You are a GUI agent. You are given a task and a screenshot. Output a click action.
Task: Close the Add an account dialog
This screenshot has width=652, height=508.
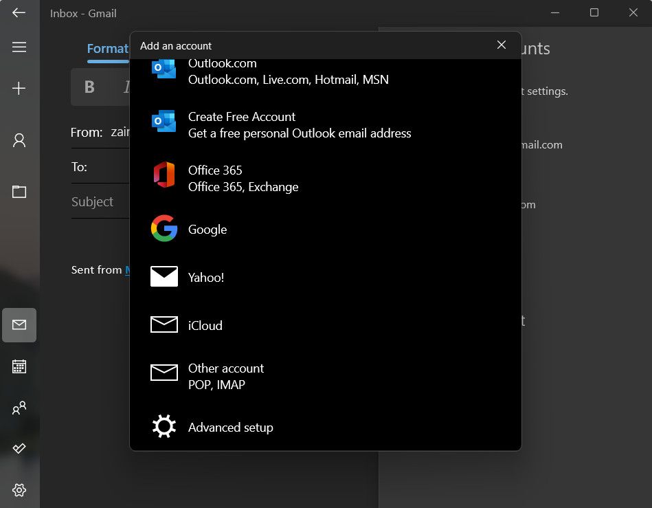502,45
